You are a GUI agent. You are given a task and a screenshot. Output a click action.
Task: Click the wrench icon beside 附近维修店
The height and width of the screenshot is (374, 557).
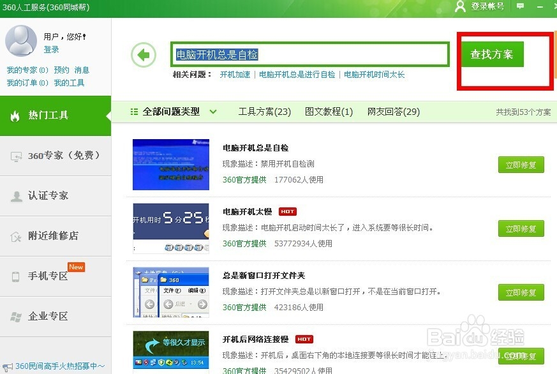pos(16,236)
